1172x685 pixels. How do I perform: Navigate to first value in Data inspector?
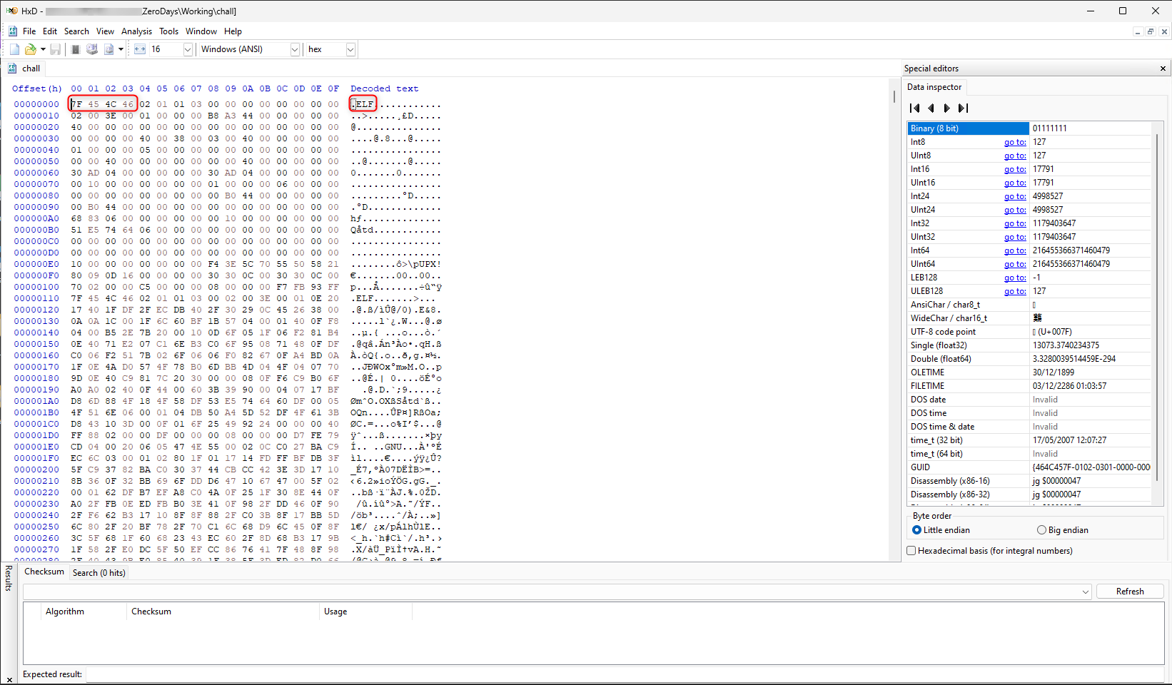(915, 108)
